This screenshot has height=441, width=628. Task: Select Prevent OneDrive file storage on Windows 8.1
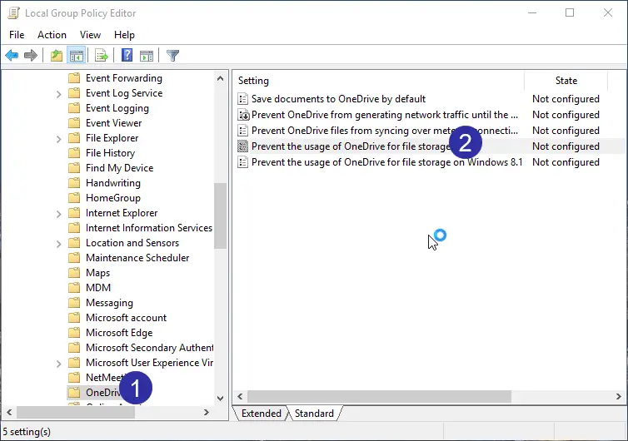coord(387,162)
